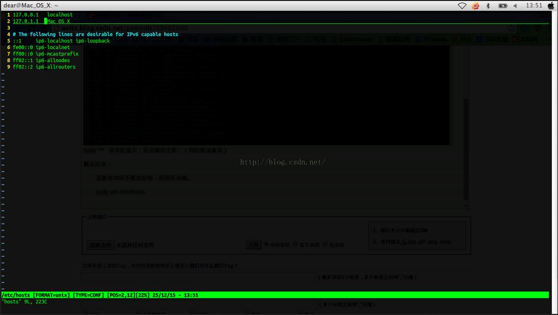Click the 'localhost' hostname on line 1
This screenshot has width=558, height=315.
60,15
